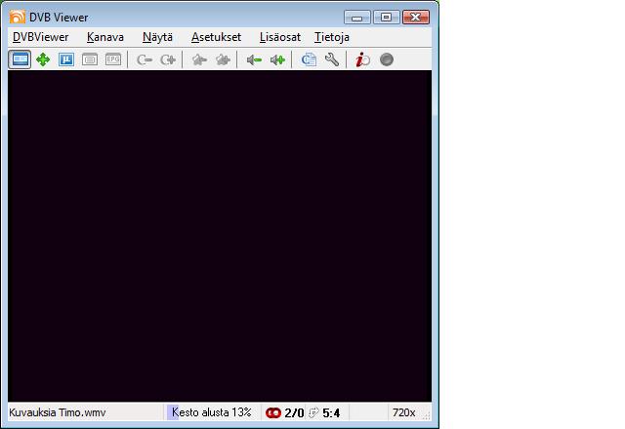Click the '5:4' aspect ratio text

[331, 413]
